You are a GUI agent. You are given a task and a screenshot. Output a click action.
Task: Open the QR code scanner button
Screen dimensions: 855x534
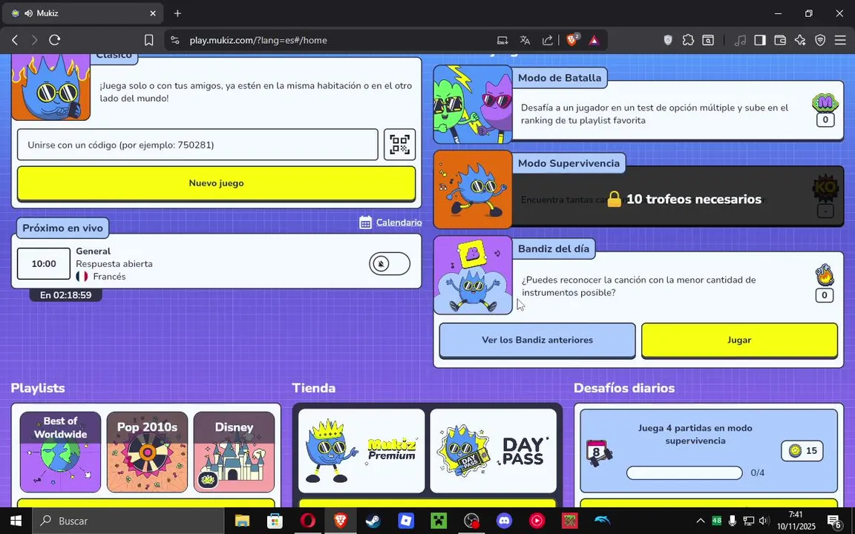pos(400,145)
